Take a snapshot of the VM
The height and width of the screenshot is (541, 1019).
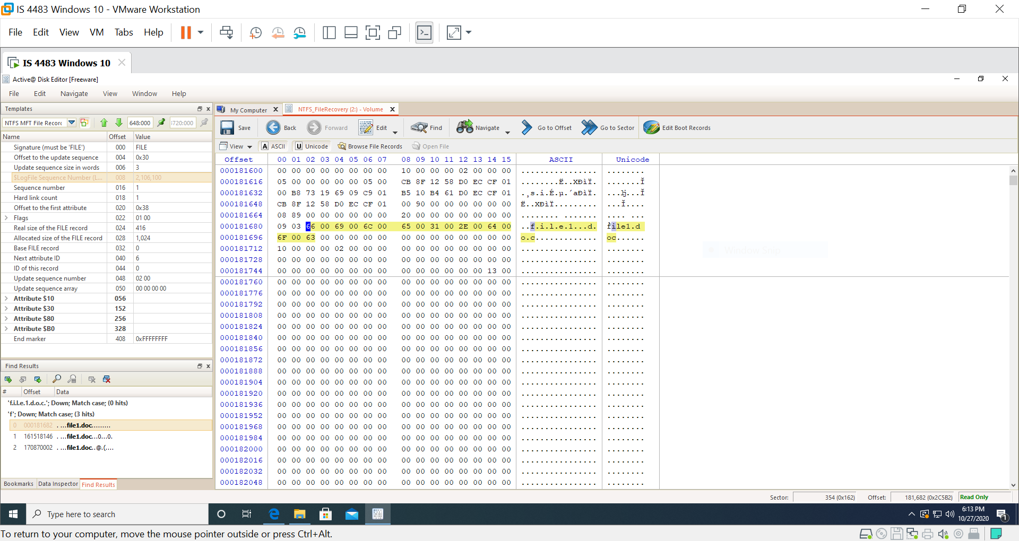pyautogui.click(x=255, y=32)
